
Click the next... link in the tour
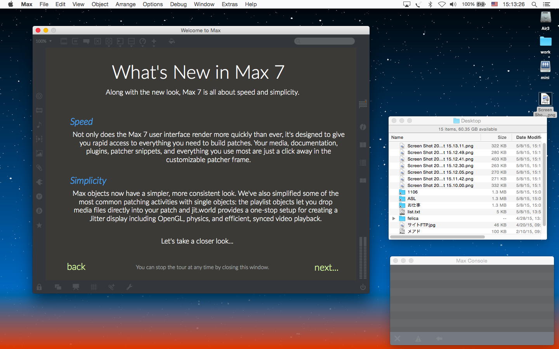(326, 268)
